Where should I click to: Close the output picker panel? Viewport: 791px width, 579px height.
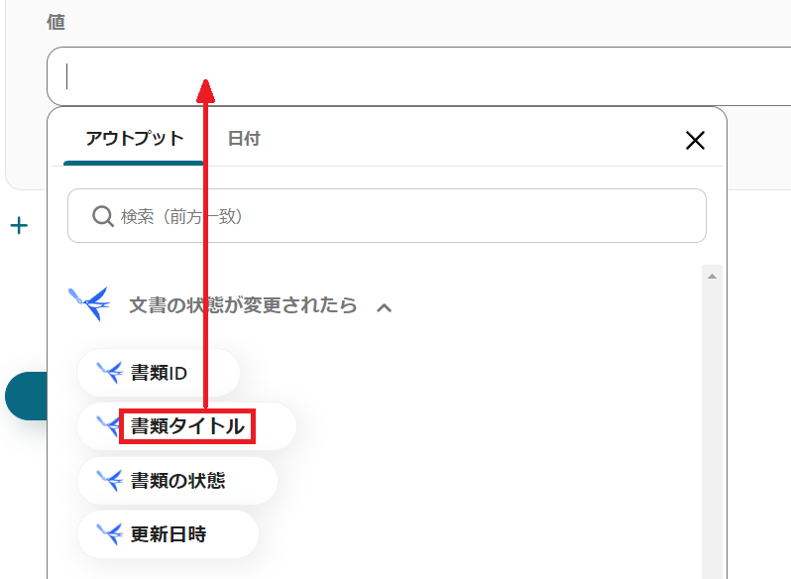695,140
